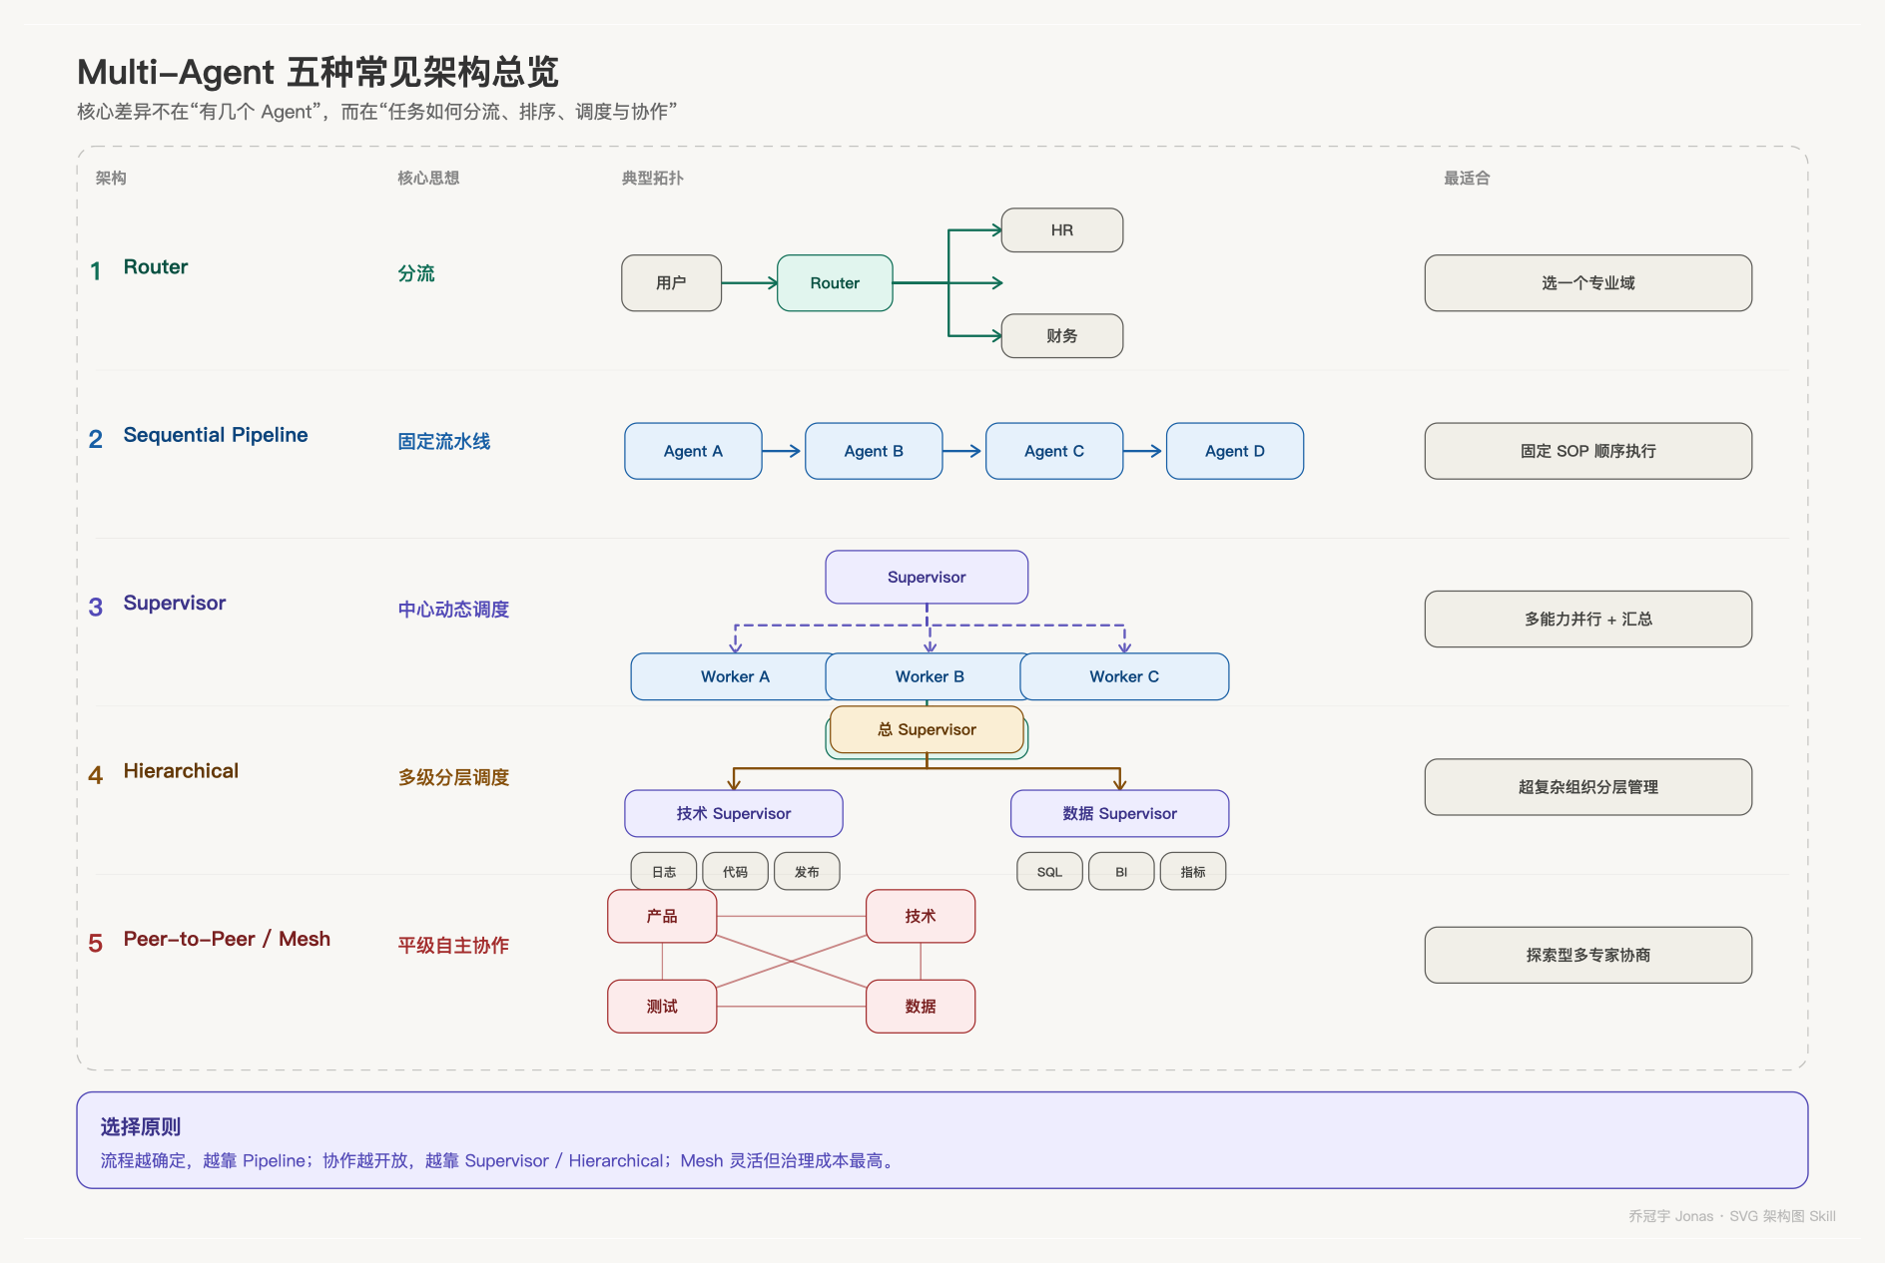
Task: Select the 数据 Supervisor node
Action: click(1120, 814)
